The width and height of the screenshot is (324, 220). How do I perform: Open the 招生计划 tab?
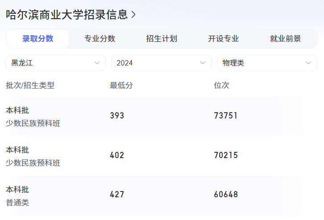162,39
